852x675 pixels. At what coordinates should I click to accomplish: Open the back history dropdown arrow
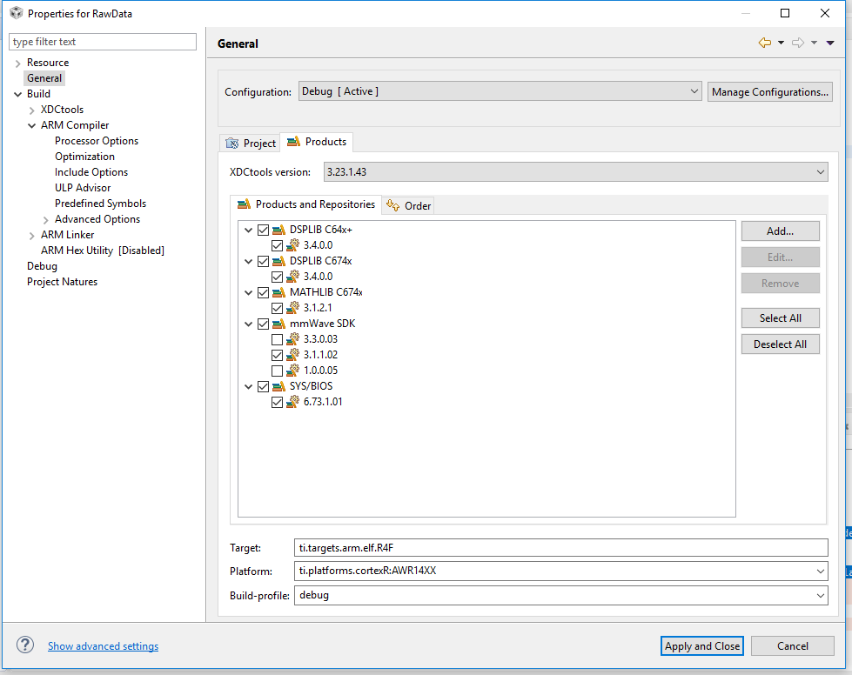[781, 43]
